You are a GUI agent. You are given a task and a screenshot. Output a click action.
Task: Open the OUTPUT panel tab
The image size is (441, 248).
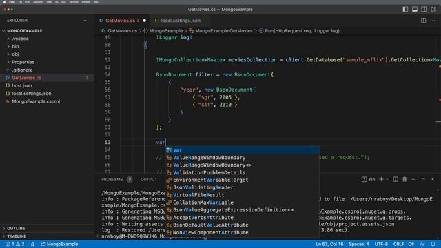coord(149,179)
